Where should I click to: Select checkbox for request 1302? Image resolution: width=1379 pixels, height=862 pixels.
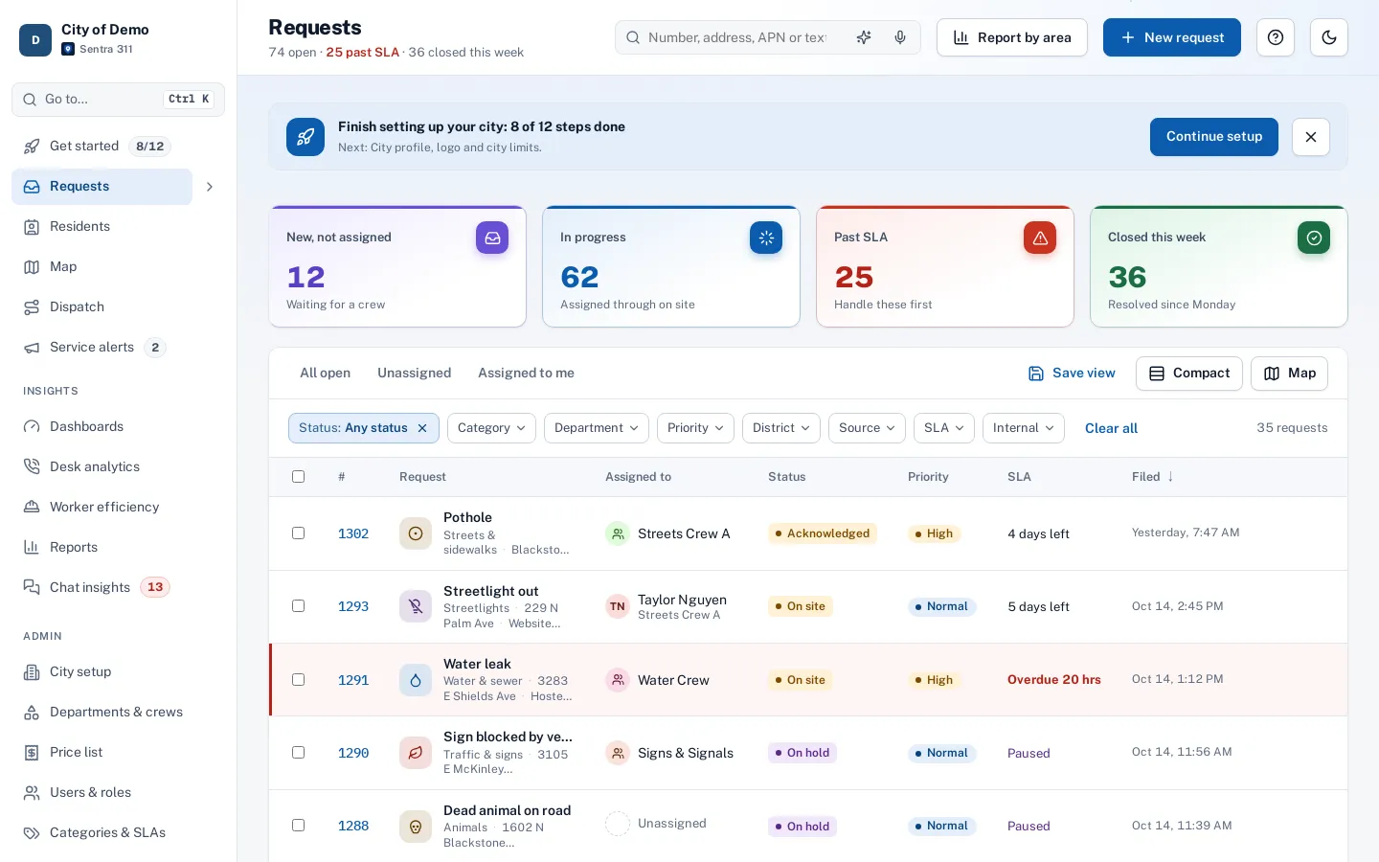coord(298,533)
